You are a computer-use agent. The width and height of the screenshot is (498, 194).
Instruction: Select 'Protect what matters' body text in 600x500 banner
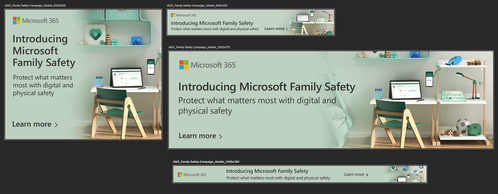click(x=43, y=85)
